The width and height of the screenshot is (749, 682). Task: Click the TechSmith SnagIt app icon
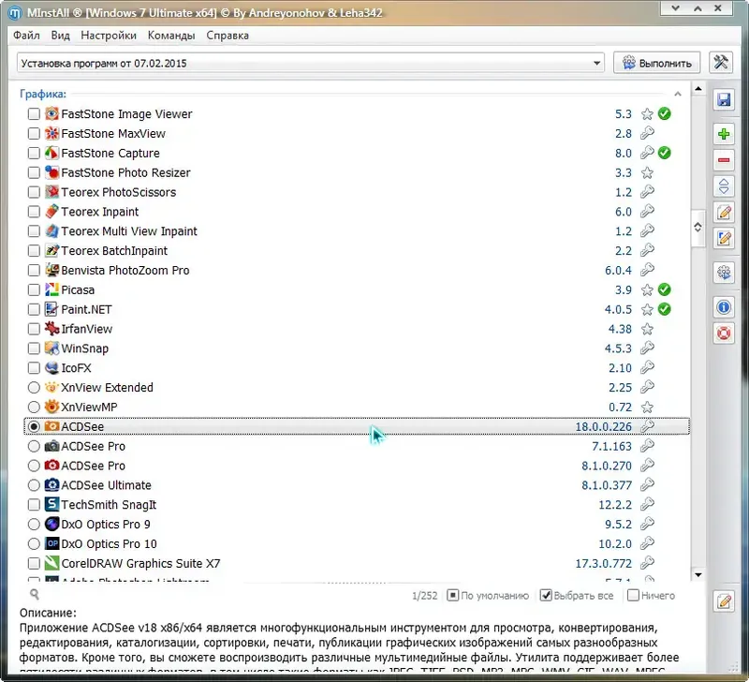[x=51, y=504]
